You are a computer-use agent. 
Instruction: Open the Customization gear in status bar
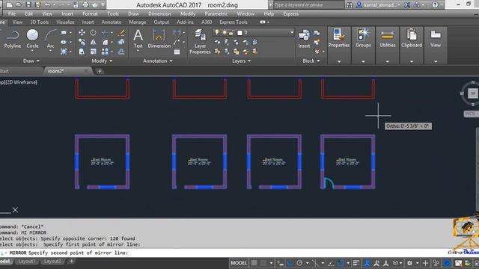click(409, 263)
